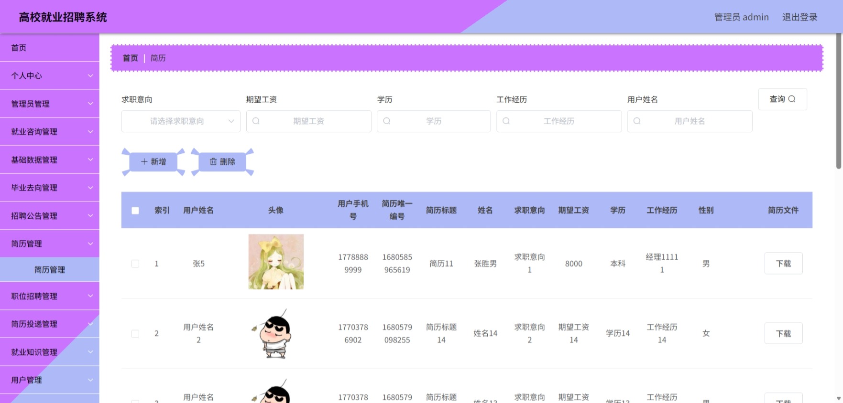The image size is (843, 403).
Task: Click 简历 in the breadcrumb
Action: (158, 58)
